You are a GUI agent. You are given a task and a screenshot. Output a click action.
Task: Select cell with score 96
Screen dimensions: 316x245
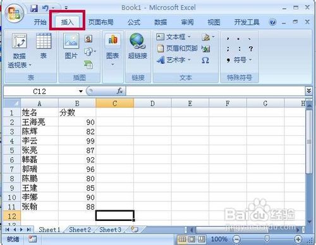coord(77,169)
